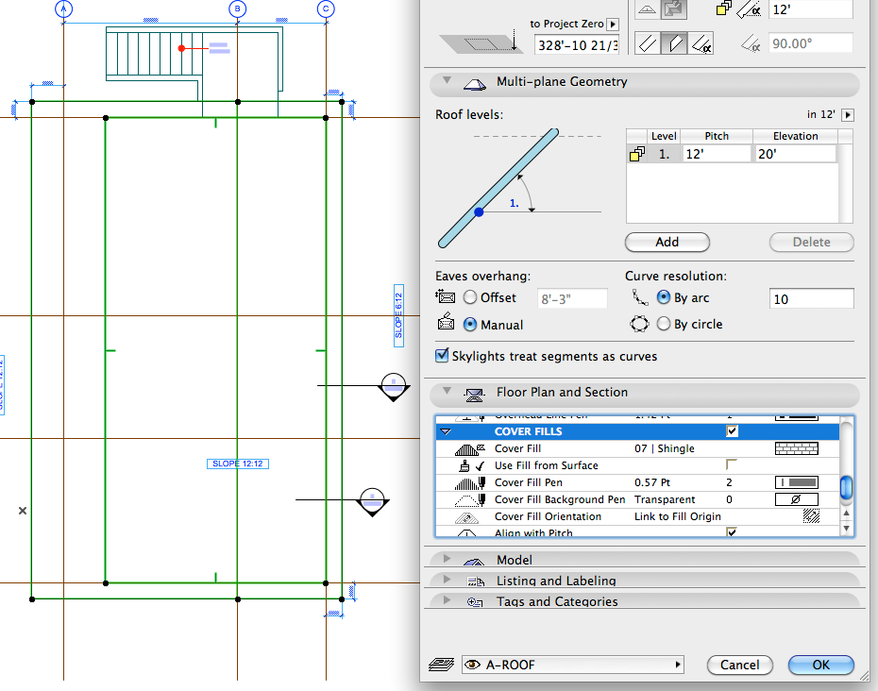Select the By circle curve resolution option
This screenshot has height=691, width=878.
[664, 324]
